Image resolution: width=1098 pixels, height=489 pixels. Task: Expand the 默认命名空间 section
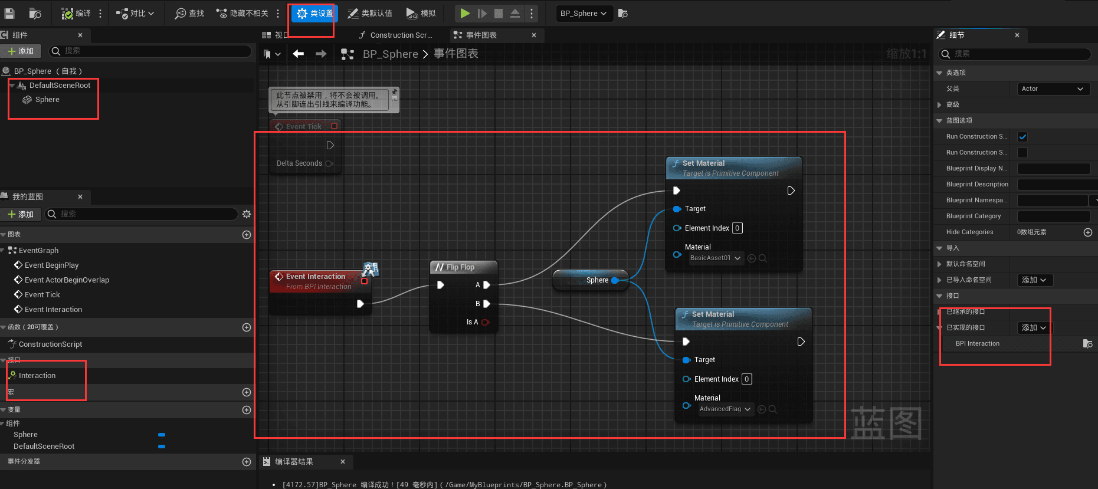click(939, 264)
